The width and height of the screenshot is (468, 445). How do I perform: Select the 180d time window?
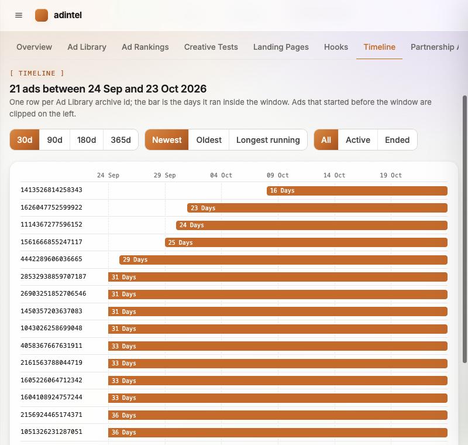(87, 140)
